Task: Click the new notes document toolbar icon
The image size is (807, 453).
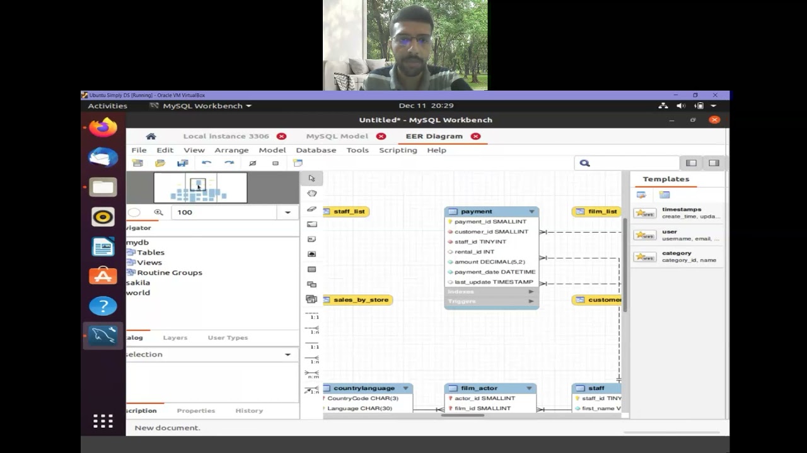Action: tap(298, 163)
